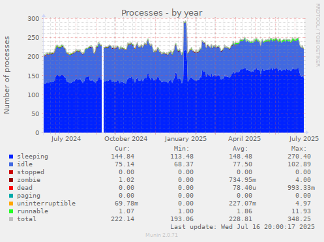
Task: Click the stopped legend color swatch
Action: coord(11,172)
